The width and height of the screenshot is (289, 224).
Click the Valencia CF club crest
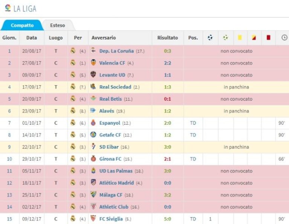coord(93,62)
